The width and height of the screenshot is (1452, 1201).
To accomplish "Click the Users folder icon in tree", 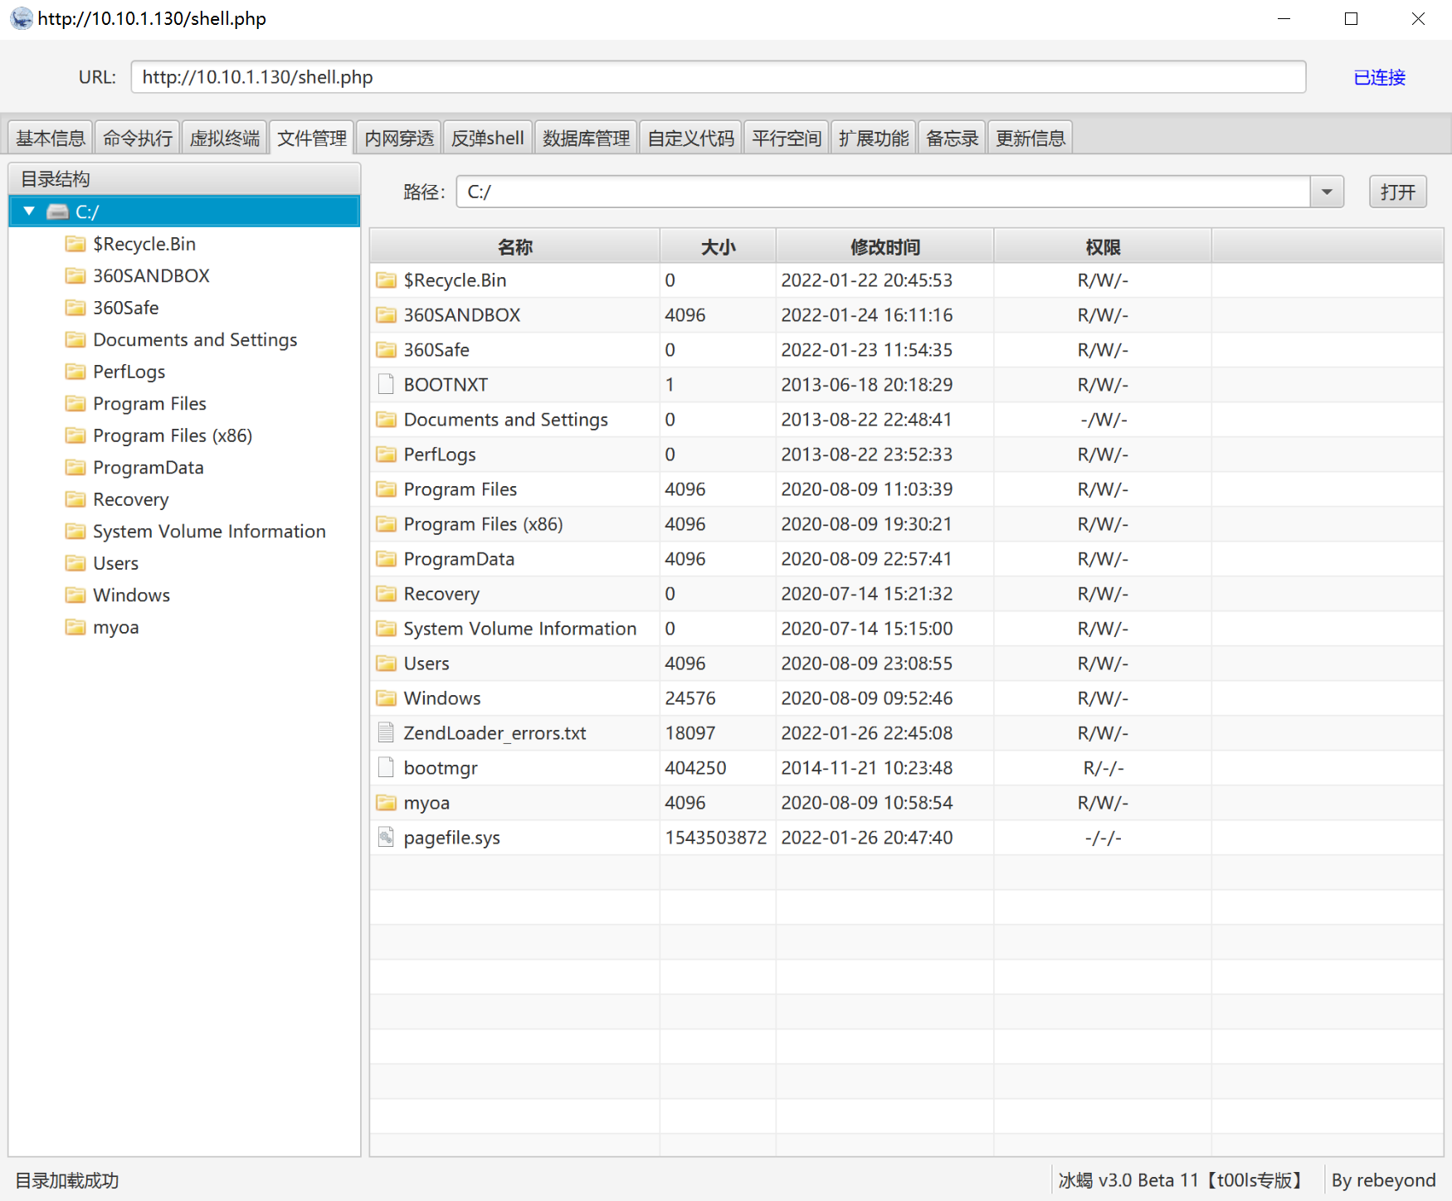I will pyautogui.click(x=76, y=563).
